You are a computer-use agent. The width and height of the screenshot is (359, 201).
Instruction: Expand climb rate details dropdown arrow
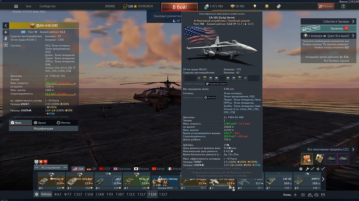point(75,94)
